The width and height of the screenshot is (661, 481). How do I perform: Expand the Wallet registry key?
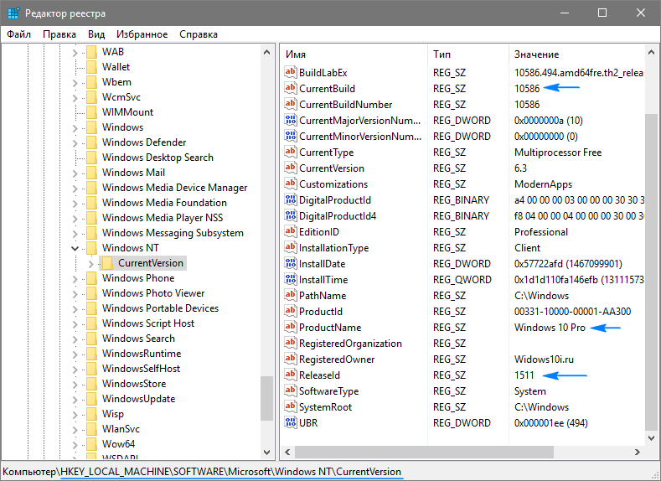[75, 67]
